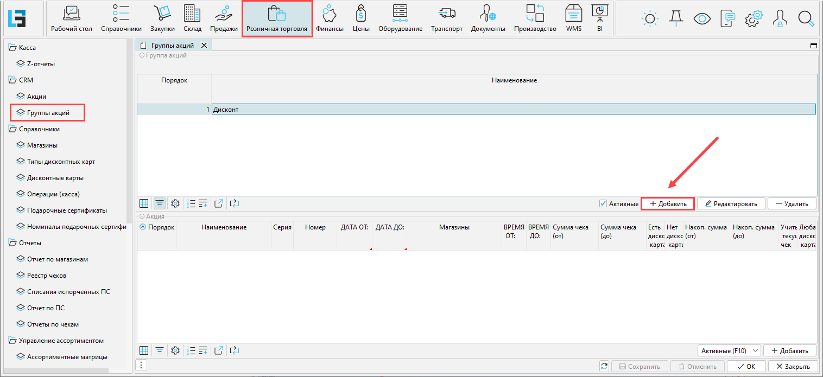Image resolution: width=823 pixels, height=377 pixels.
Task: Select the Дисконт row in the table
Action: tap(513, 109)
